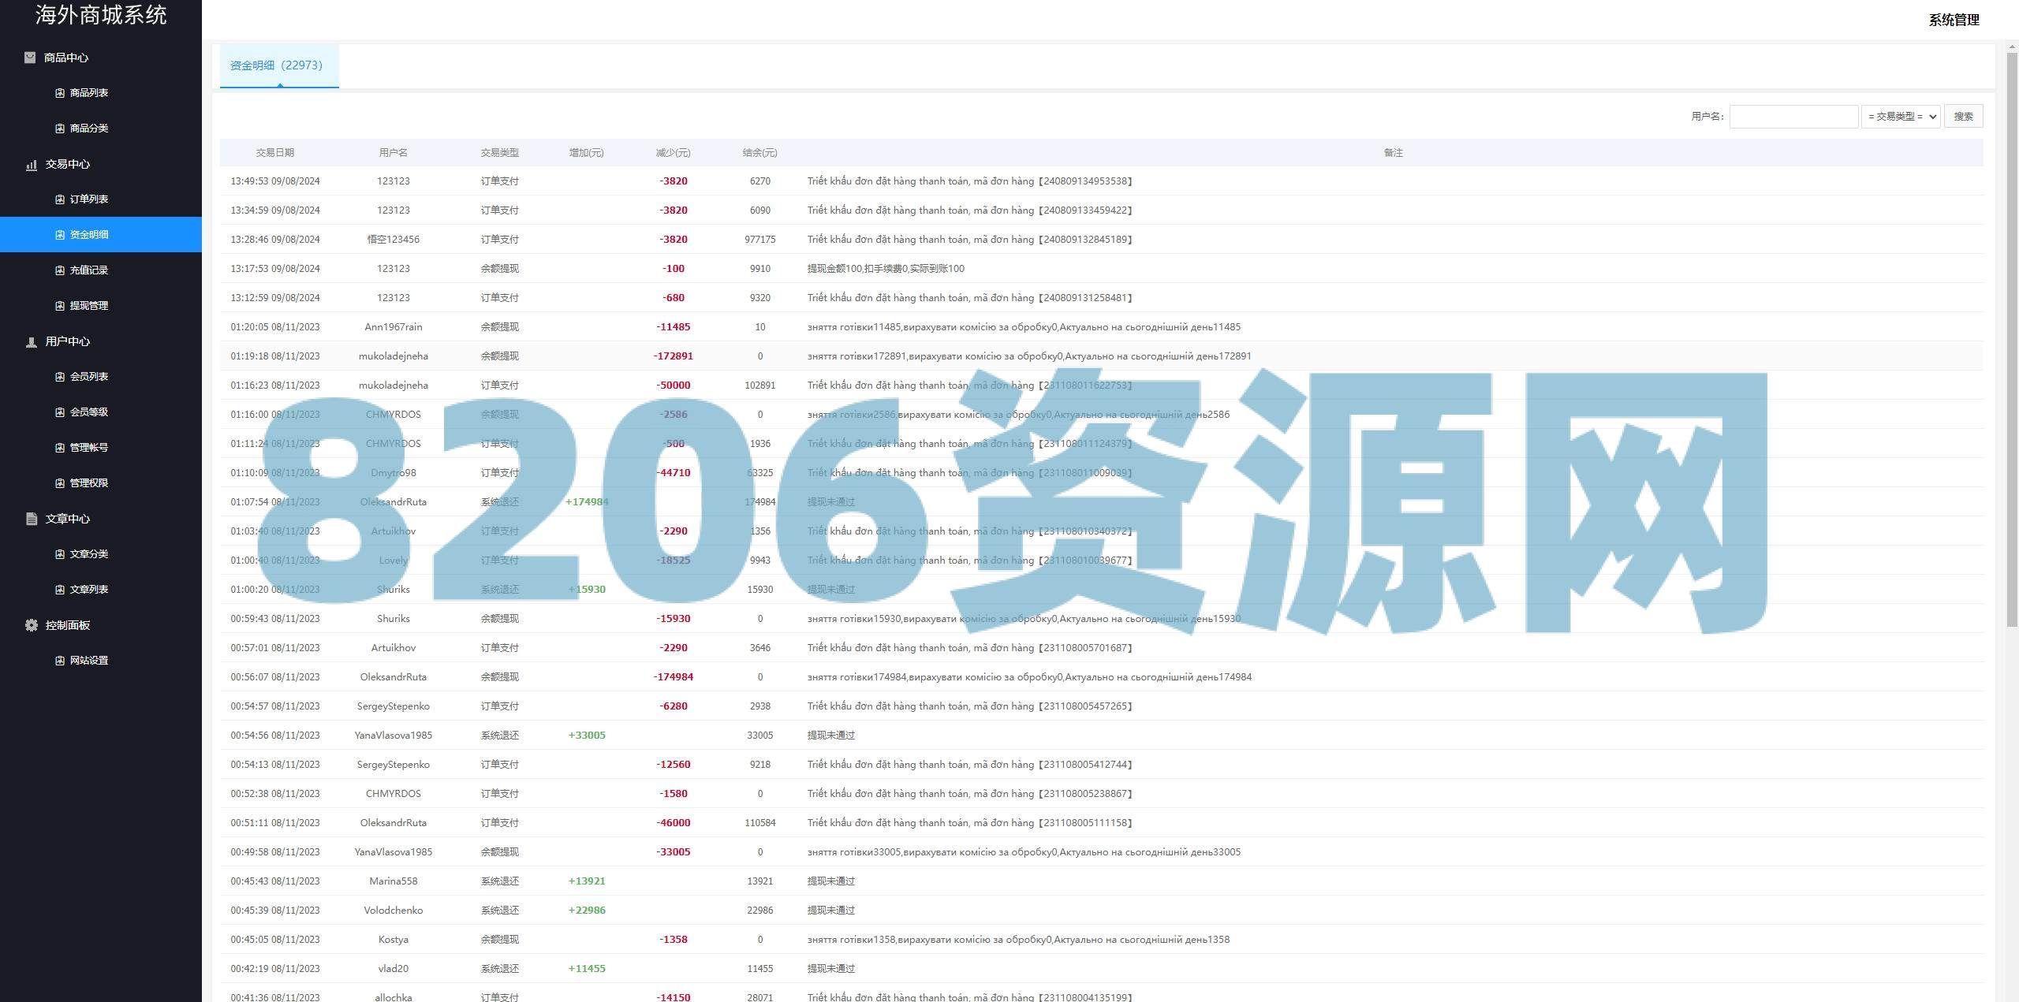The width and height of the screenshot is (2019, 1002).
Task: Switch to the 资金明细 (22973) tab
Action: click(x=277, y=65)
